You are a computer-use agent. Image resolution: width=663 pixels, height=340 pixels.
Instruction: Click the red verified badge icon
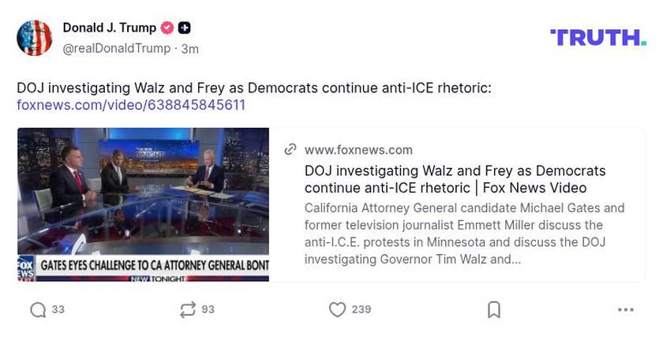(x=167, y=28)
